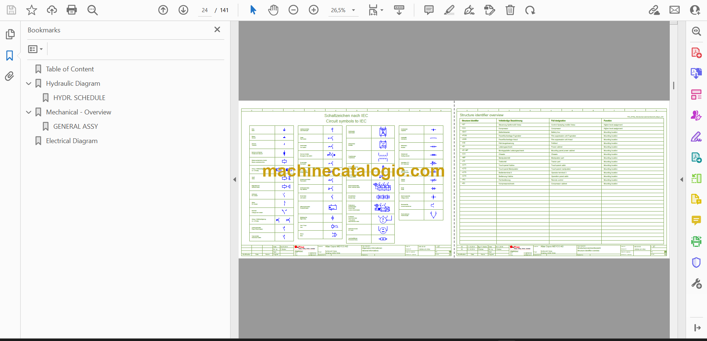
Task: Expand or hide right tools pane arrow
Action: tap(682, 180)
